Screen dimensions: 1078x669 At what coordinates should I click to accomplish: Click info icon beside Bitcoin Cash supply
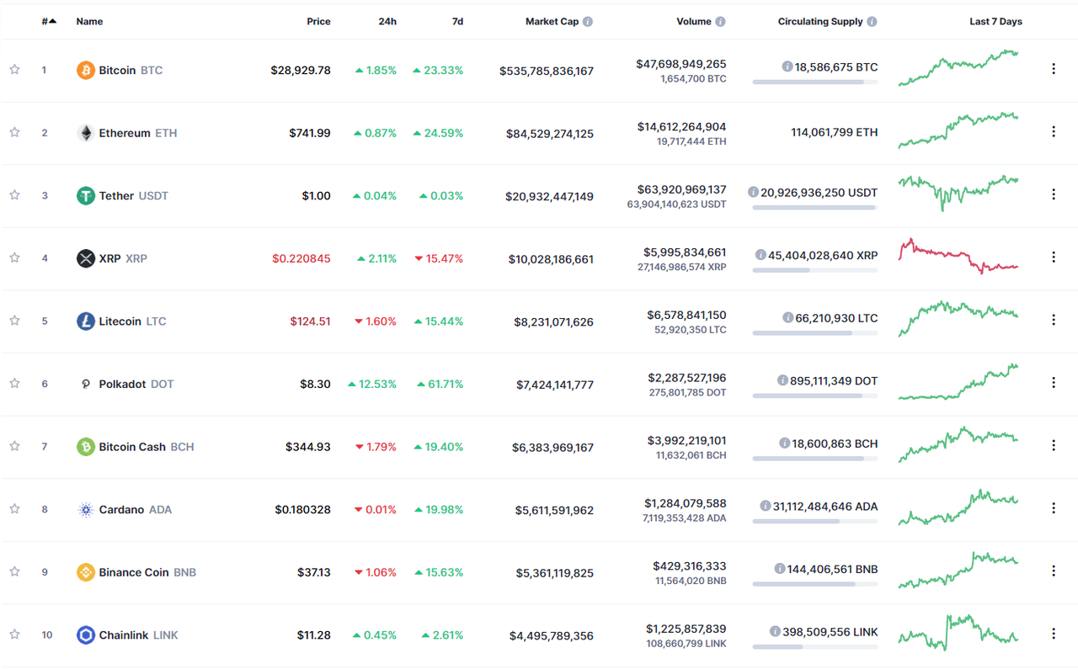784,443
